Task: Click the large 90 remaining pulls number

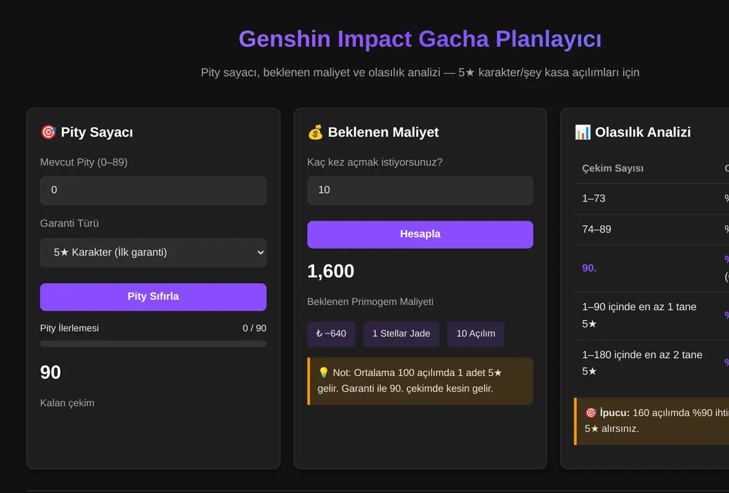Action: [x=50, y=372]
